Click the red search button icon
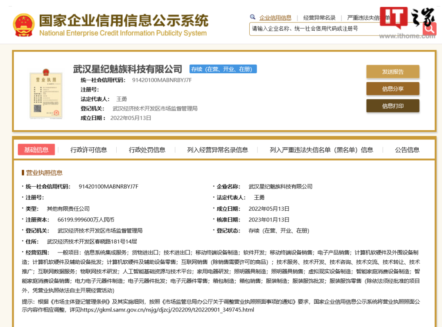 tap(429, 29)
